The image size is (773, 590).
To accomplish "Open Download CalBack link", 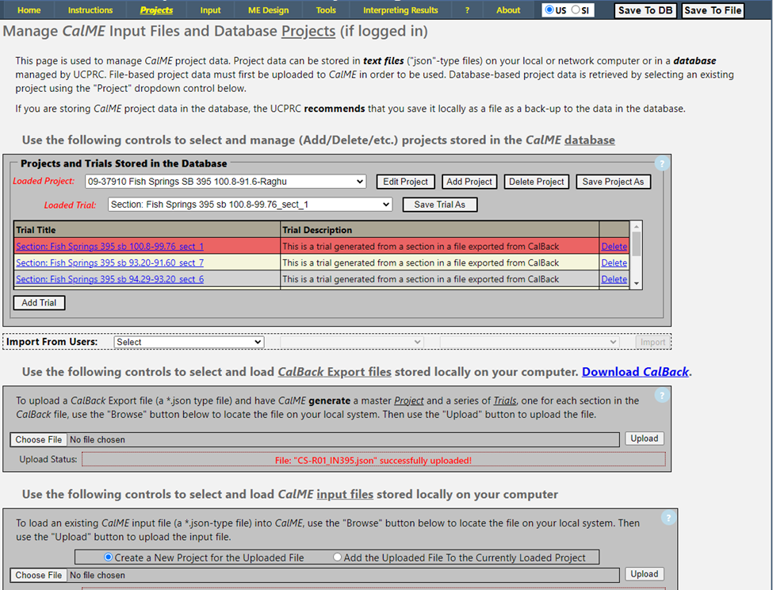I will coord(635,372).
